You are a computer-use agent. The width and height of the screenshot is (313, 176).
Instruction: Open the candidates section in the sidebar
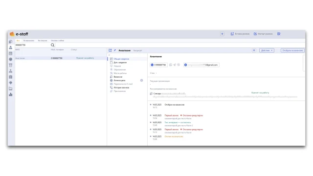(x=11, y=47)
